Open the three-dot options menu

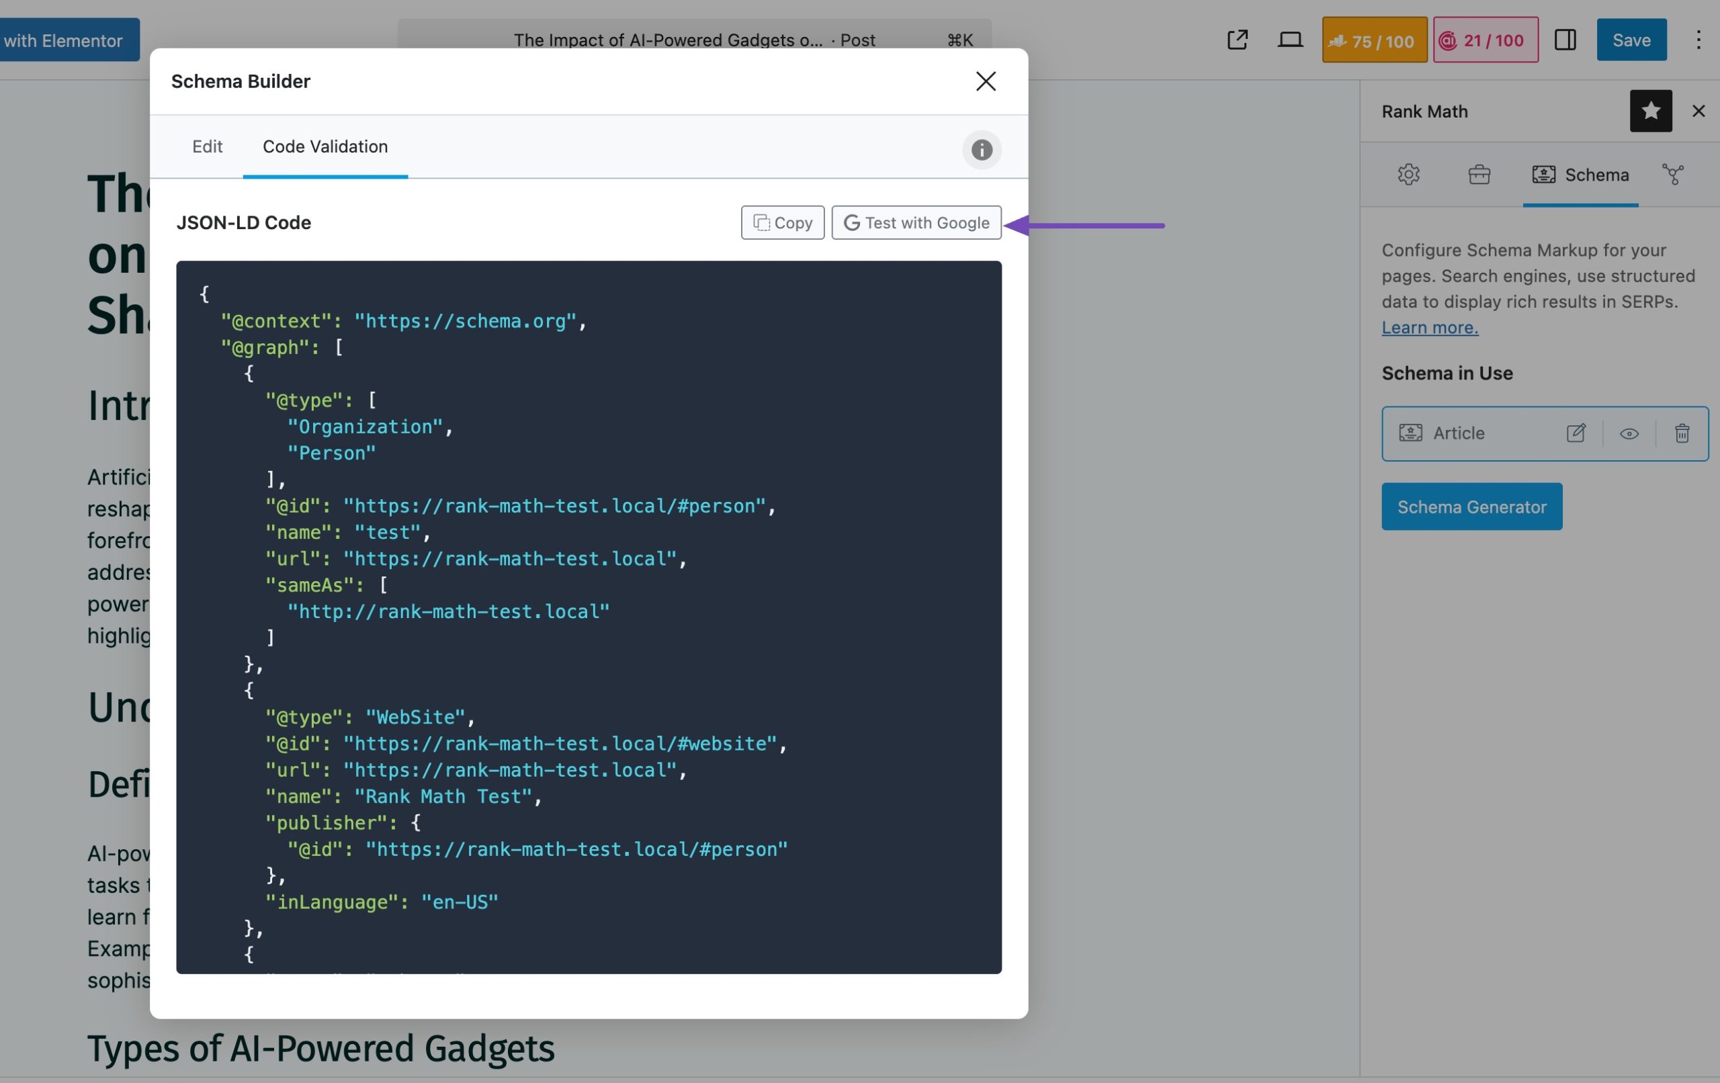pos(1698,40)
